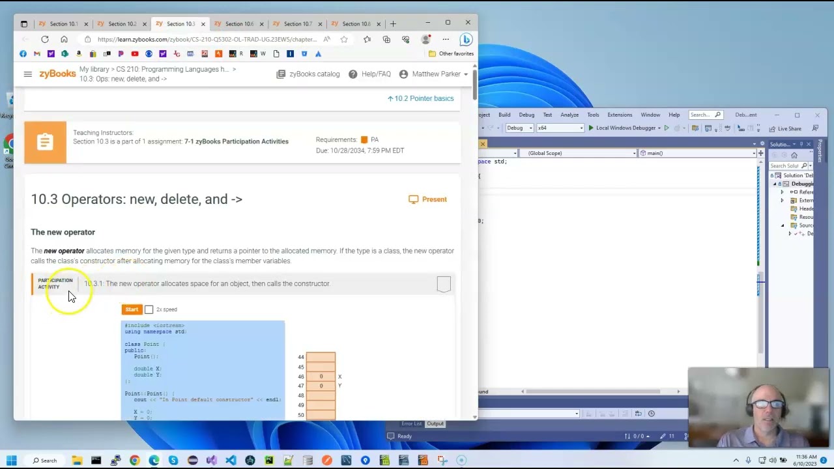Start the 10.3.1 animation
This screenshot has width=834, height=469.
pyautogui.click(x=132, y=309)
